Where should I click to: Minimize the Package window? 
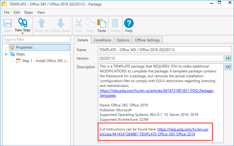pos(211,3)
